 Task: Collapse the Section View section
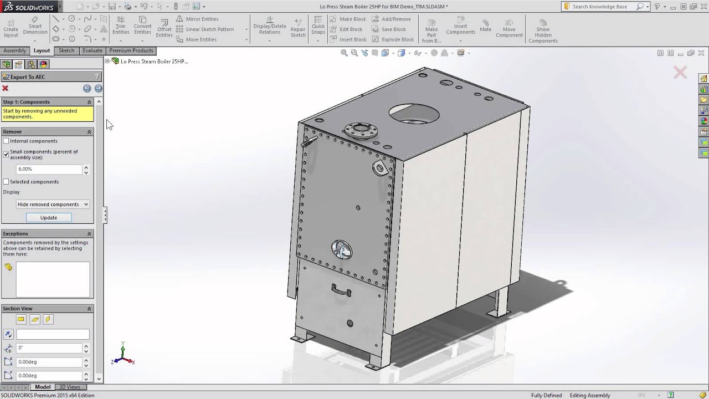click(x=89, y=309)
